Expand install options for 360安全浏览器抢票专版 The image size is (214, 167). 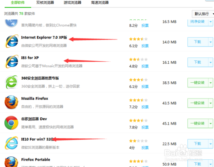tap(211, 83)
